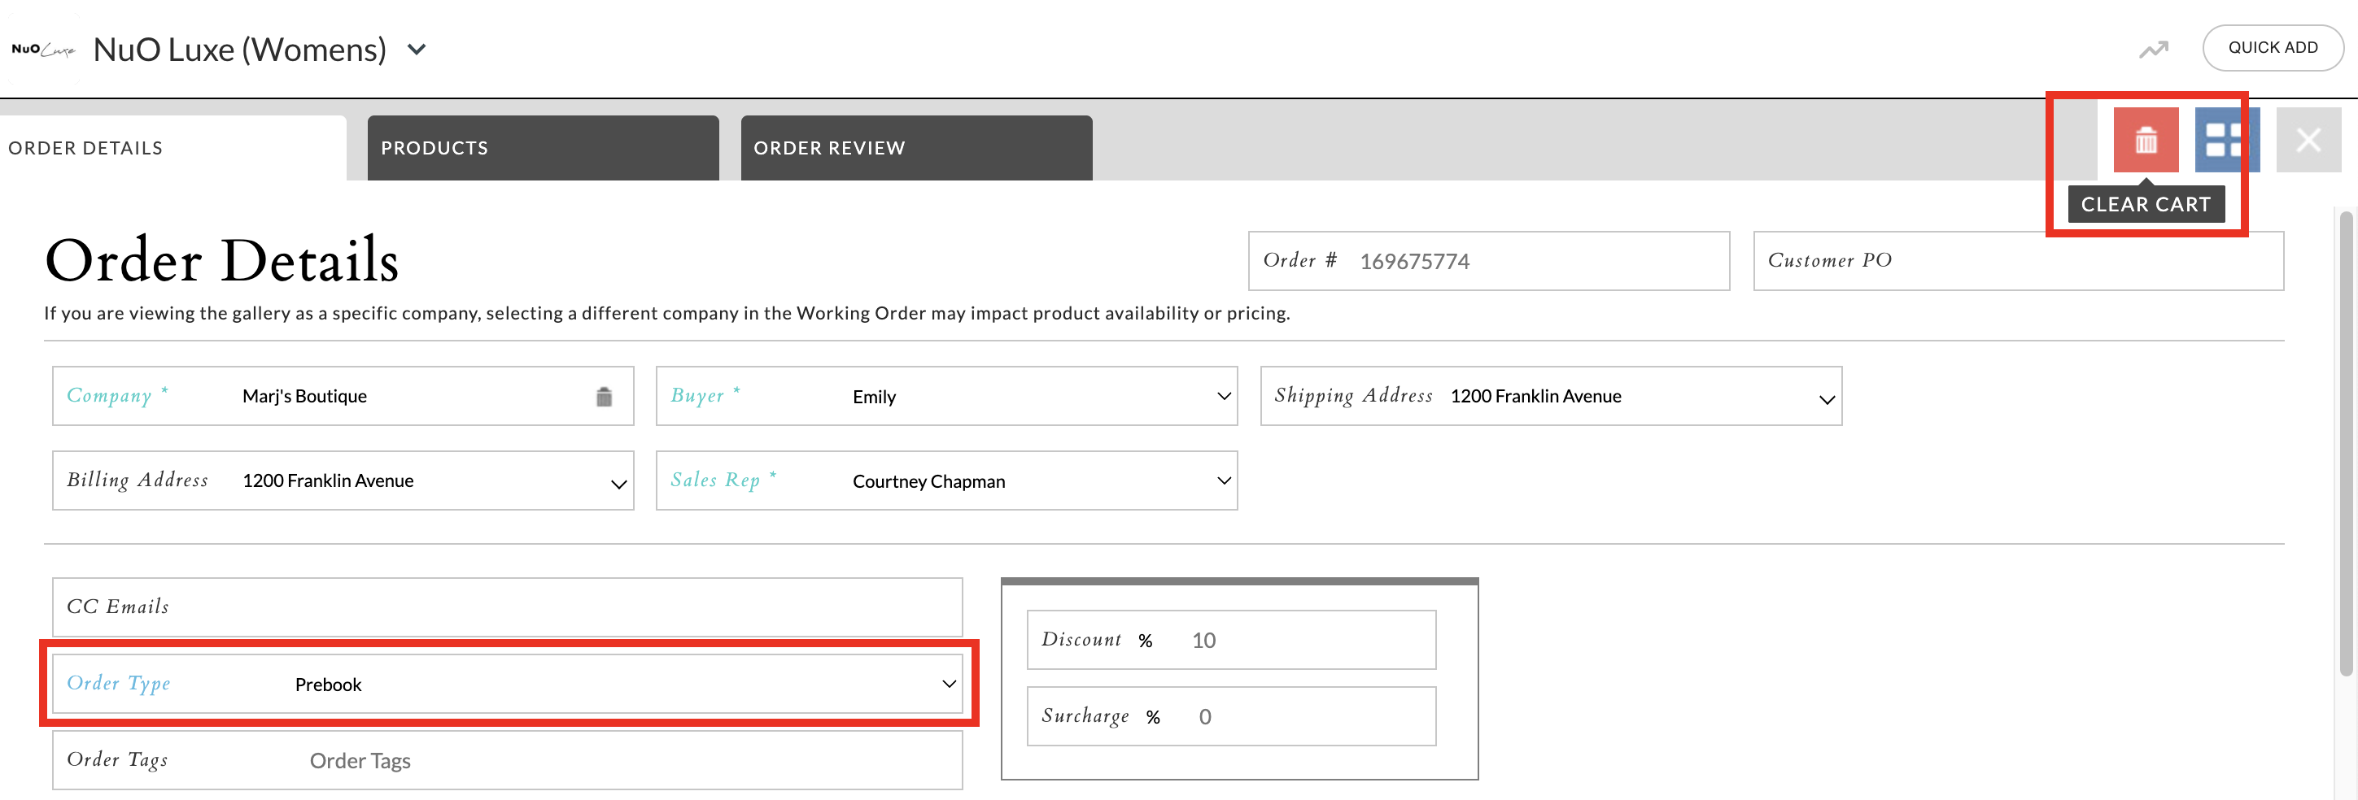Switch to the Products tab
This screenshot has height=800, width=2358.
pyautogui.click(x=543, y=146)
